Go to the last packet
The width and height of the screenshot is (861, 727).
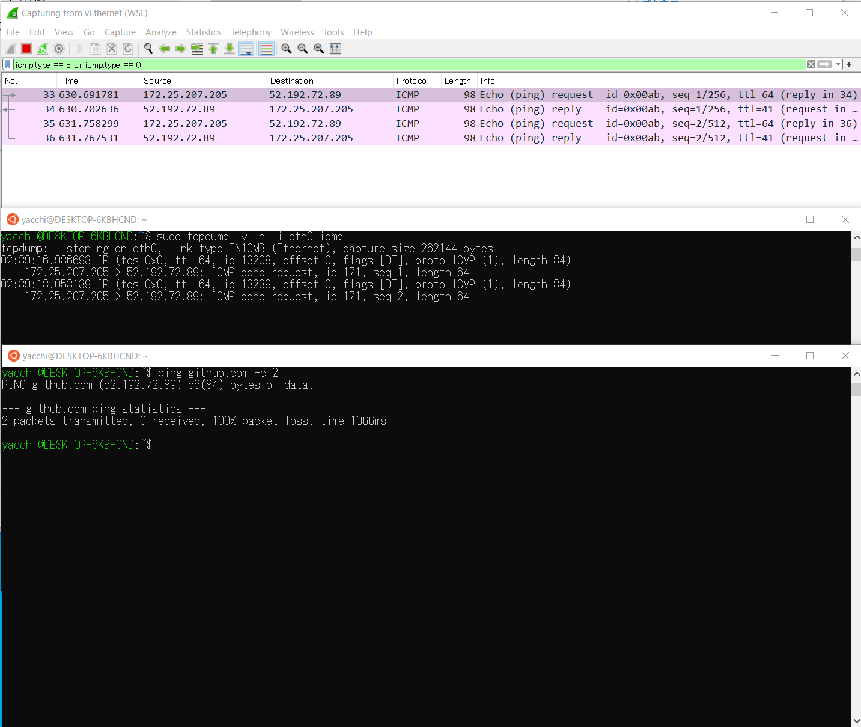click(230, 49)
